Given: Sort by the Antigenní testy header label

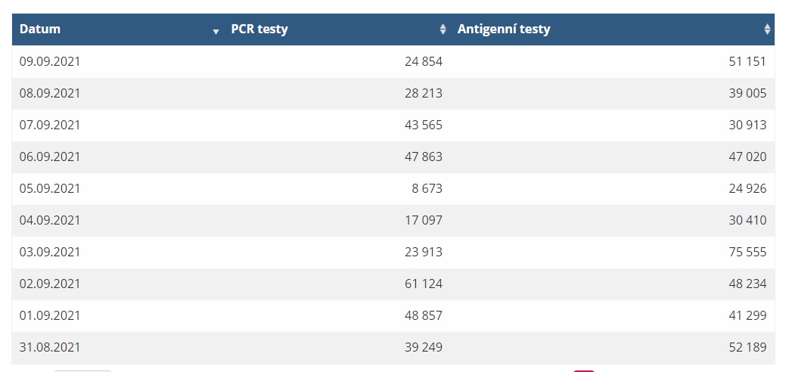Looking at the screenshot, I should pos(504,29).
